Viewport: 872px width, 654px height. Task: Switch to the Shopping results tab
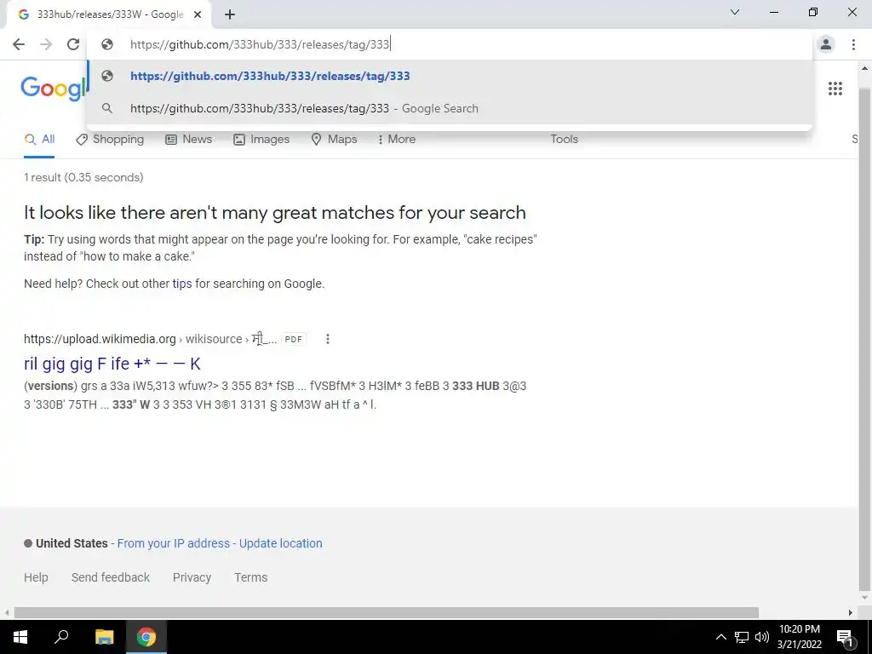pyautogui.click(x=110, y=139)
